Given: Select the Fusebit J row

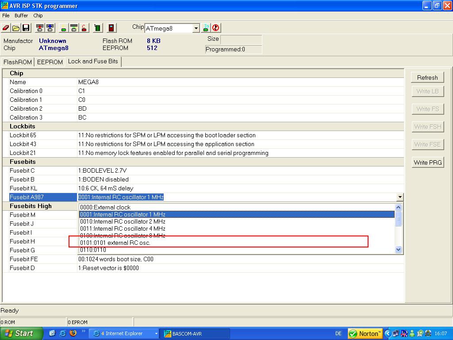Looking at the screenshot, I should [40, 224].
